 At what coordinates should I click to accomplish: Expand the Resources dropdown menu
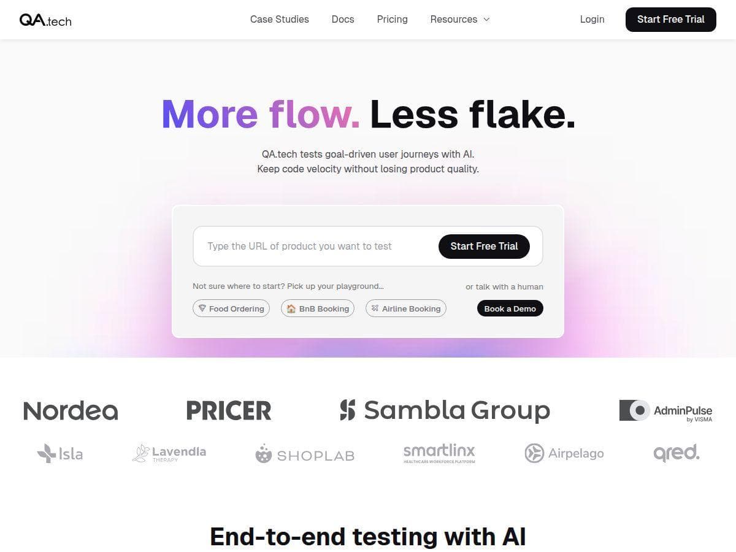459,19
